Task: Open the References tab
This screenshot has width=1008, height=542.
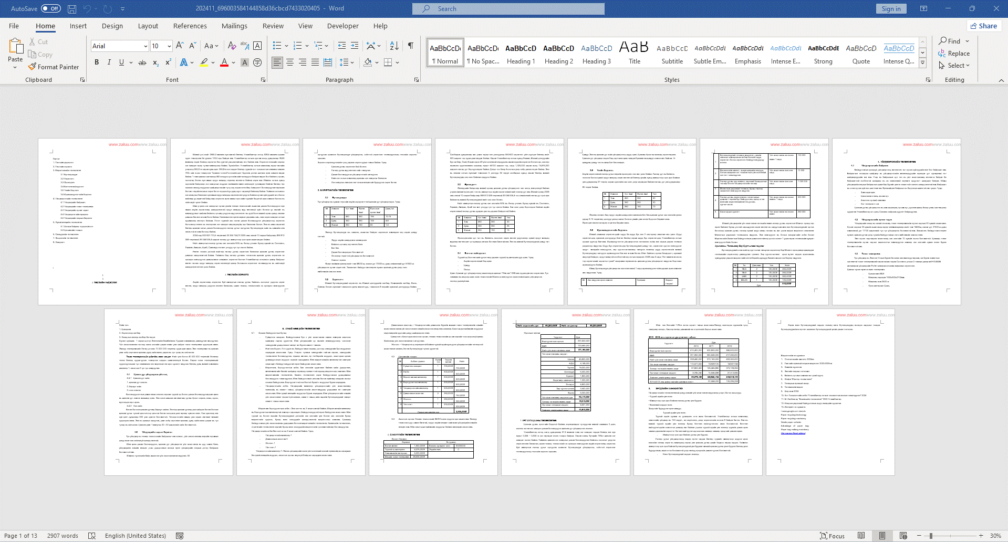Action: pyautogui.click(x=190, y=26)
